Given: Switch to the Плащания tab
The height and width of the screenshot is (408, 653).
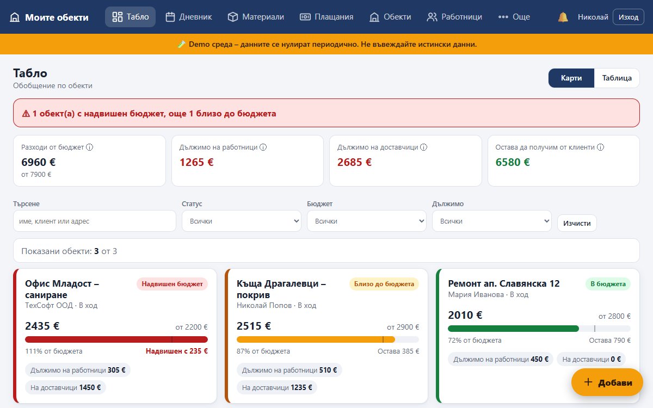Looking at the screenshot, I should (326, 17).
